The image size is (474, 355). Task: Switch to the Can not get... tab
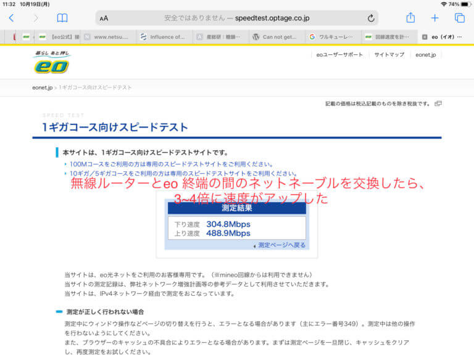pos(277,37)
